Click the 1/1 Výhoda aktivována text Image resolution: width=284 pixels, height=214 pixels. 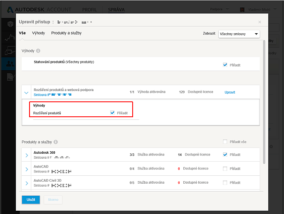pos(148,92)
